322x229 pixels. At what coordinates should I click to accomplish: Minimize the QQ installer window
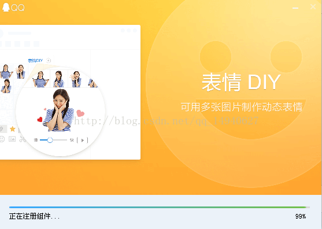[x=295, y=8]
